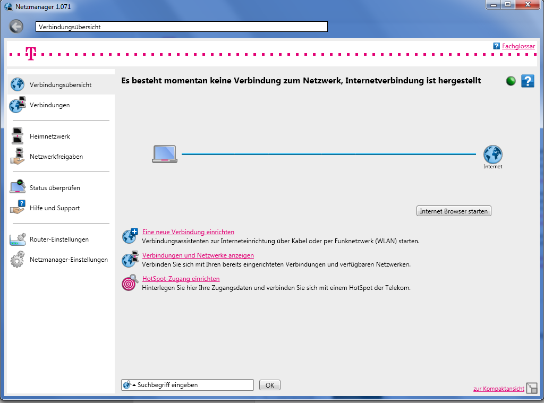Click the status headline text about Internetverbindung
This screenshot has height=403, width=544.
click(301, 81)
